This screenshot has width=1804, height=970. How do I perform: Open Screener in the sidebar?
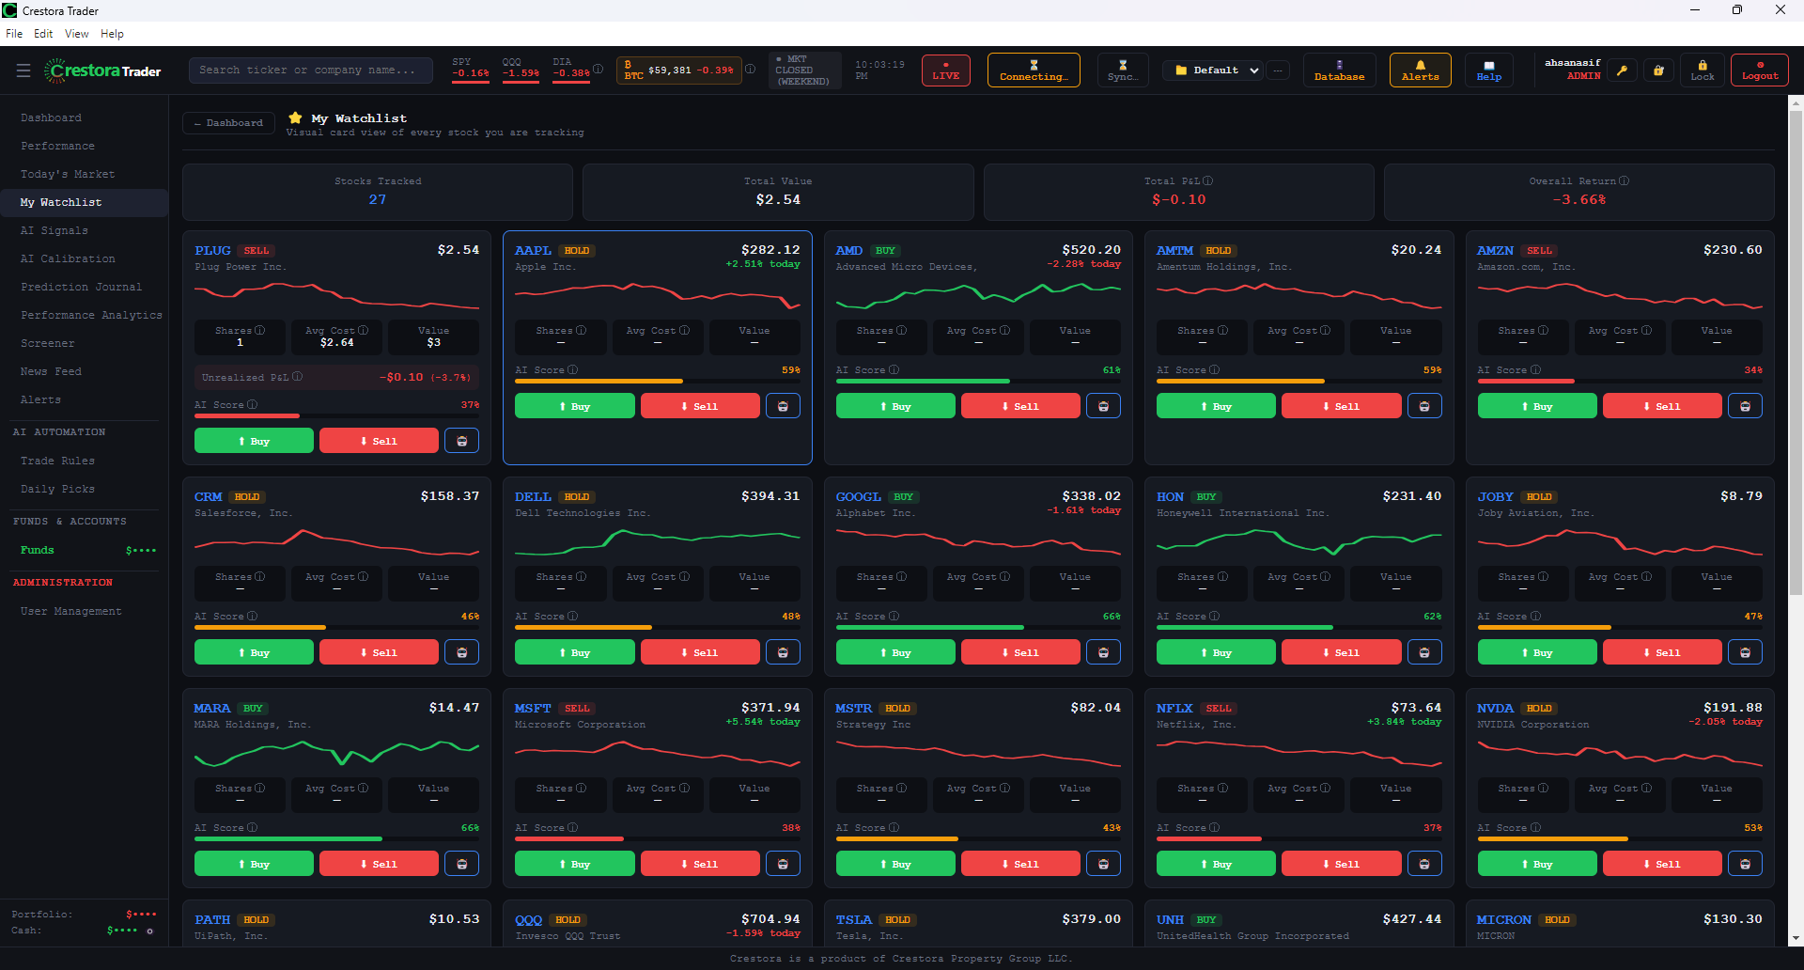pyautogui.click(x=48, y=344)
